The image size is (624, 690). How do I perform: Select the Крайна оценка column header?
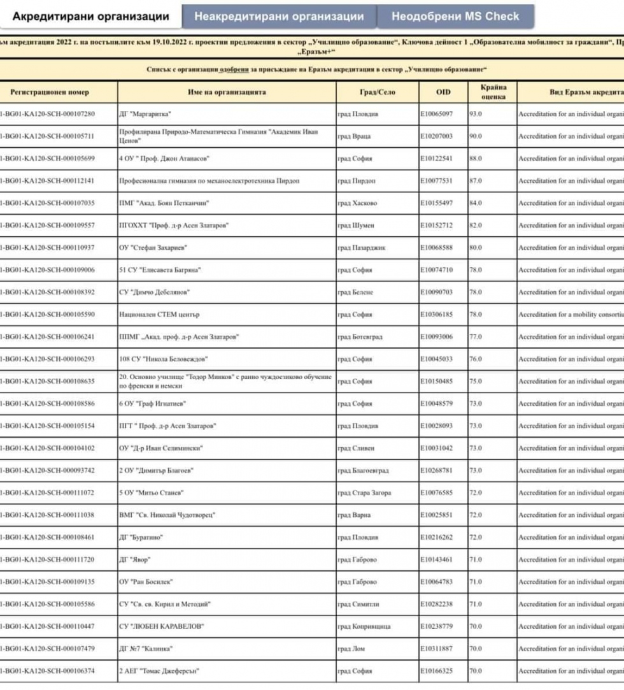[x=493, y=92]
